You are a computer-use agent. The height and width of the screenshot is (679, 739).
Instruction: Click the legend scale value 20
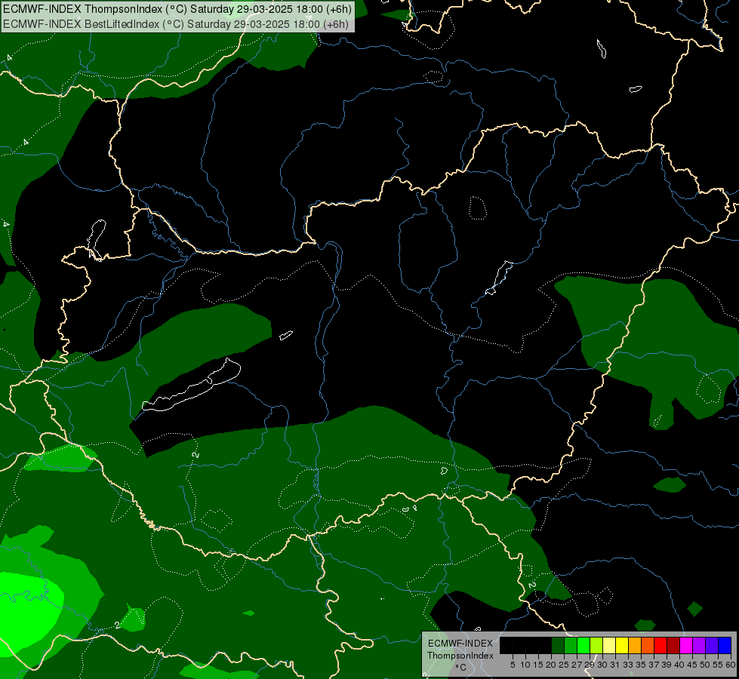pos(552,665)
